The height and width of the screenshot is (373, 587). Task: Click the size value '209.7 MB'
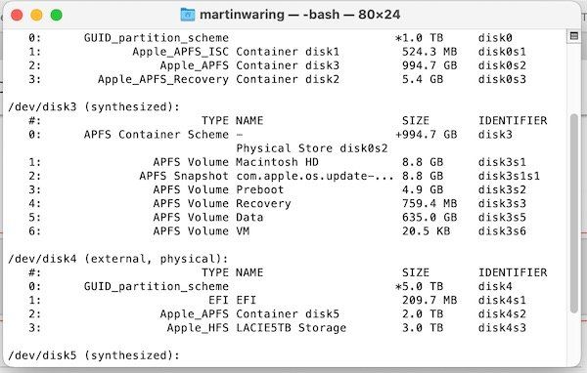tap(429, 301)
